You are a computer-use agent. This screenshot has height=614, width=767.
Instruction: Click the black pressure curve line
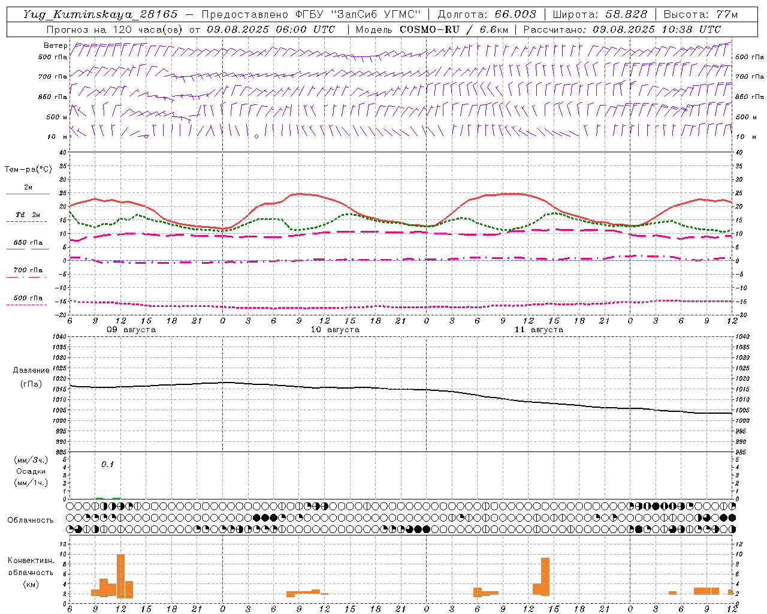point(401,389)
